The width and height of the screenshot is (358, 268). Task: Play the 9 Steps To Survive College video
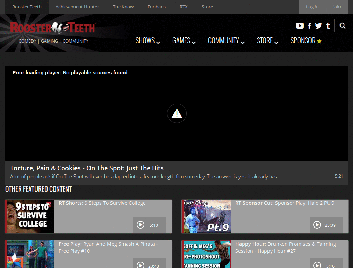point(141,225)
